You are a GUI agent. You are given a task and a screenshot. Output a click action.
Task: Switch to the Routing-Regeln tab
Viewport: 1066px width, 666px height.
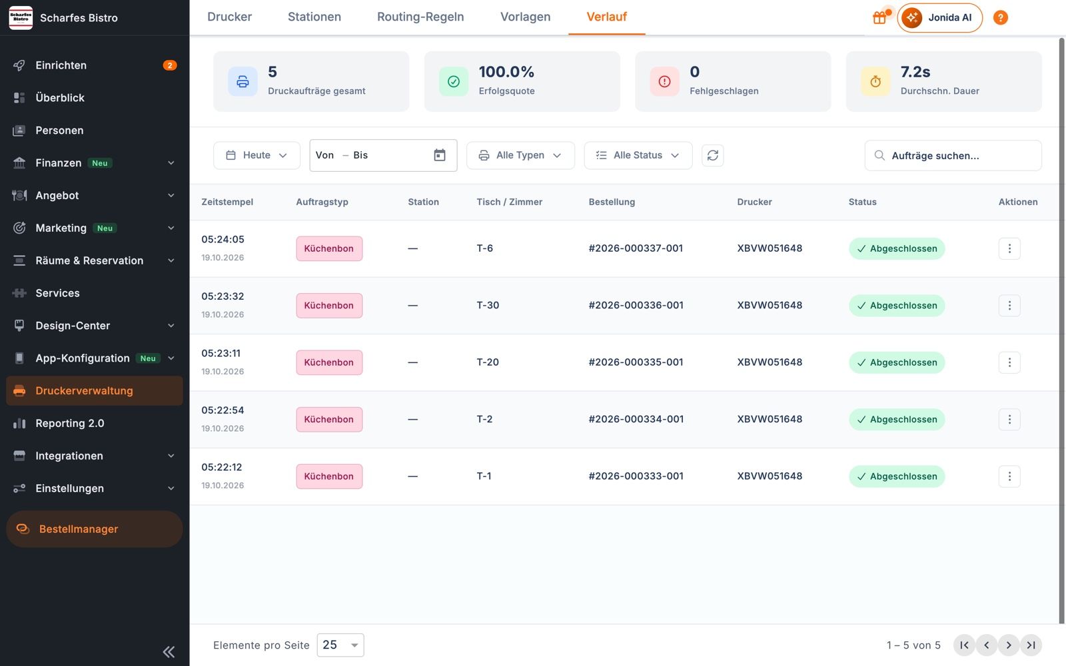click(x=420, y=17)
